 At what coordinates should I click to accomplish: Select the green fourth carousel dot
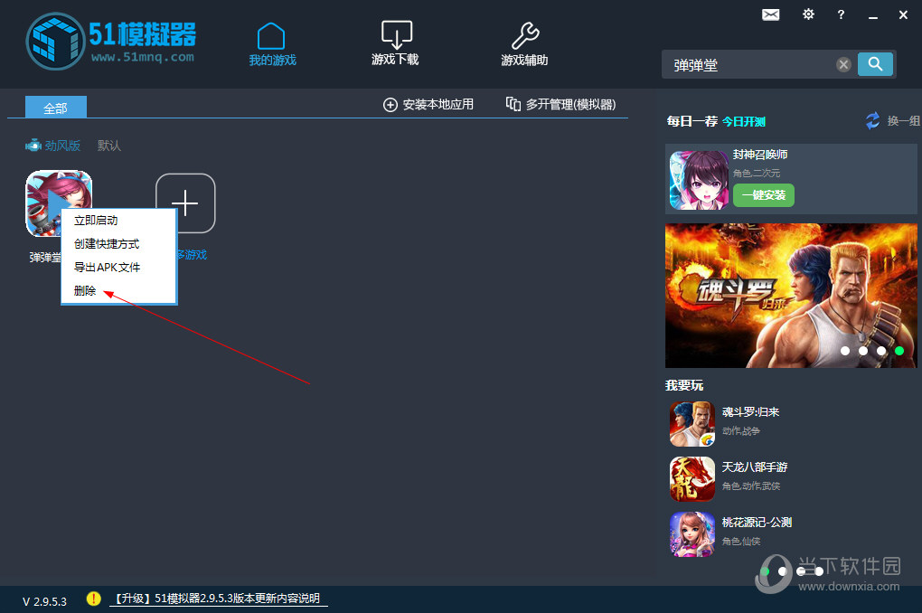(x=899, y=350)
